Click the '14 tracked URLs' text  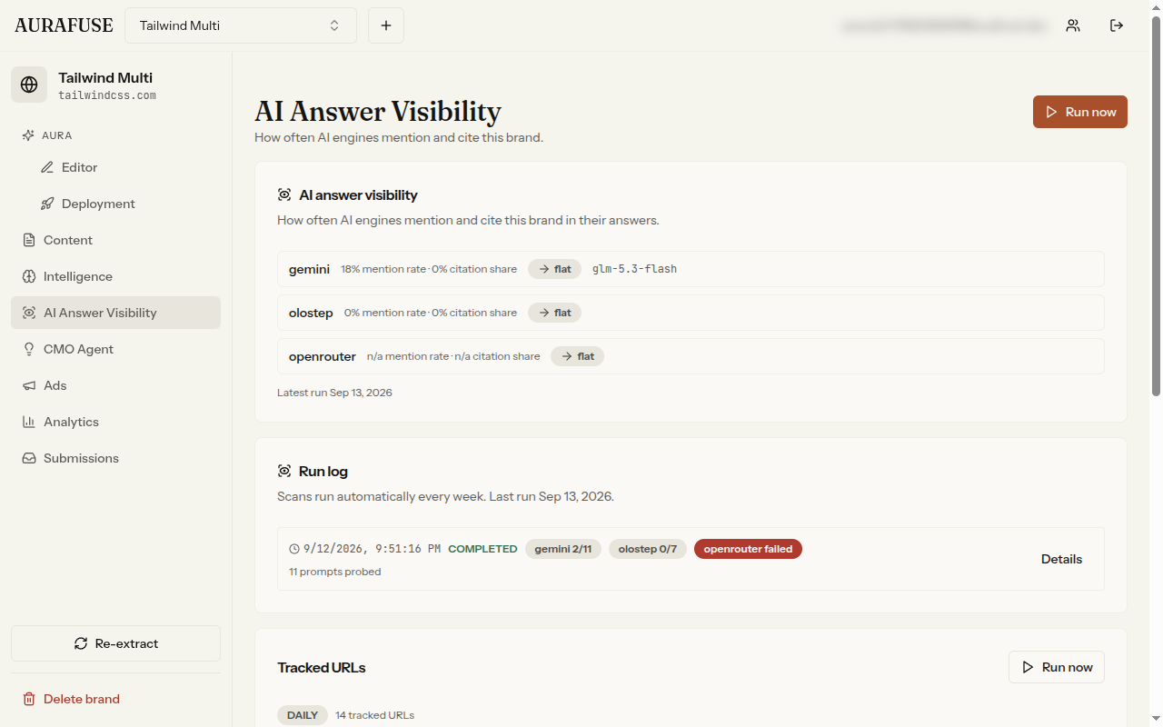374,715
